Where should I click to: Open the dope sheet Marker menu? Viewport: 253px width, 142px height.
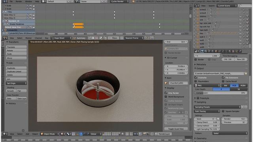click(28, 38)
